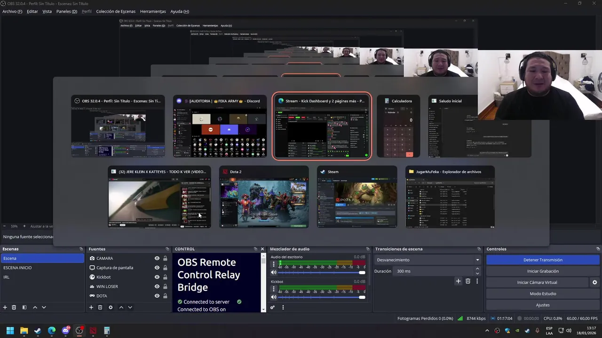
Task: Mute Audio del escritorio speaker icon
Action: pyautogui.click(x=274, y=272)
